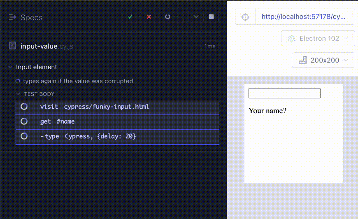Click the 'Your name?' text
358x219 pixels.
(267, 111)
